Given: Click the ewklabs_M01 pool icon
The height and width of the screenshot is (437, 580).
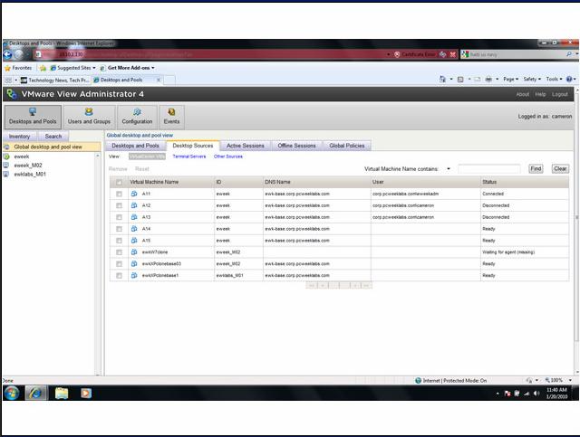Looking at the screenshot, I should [x=6, y=174].
